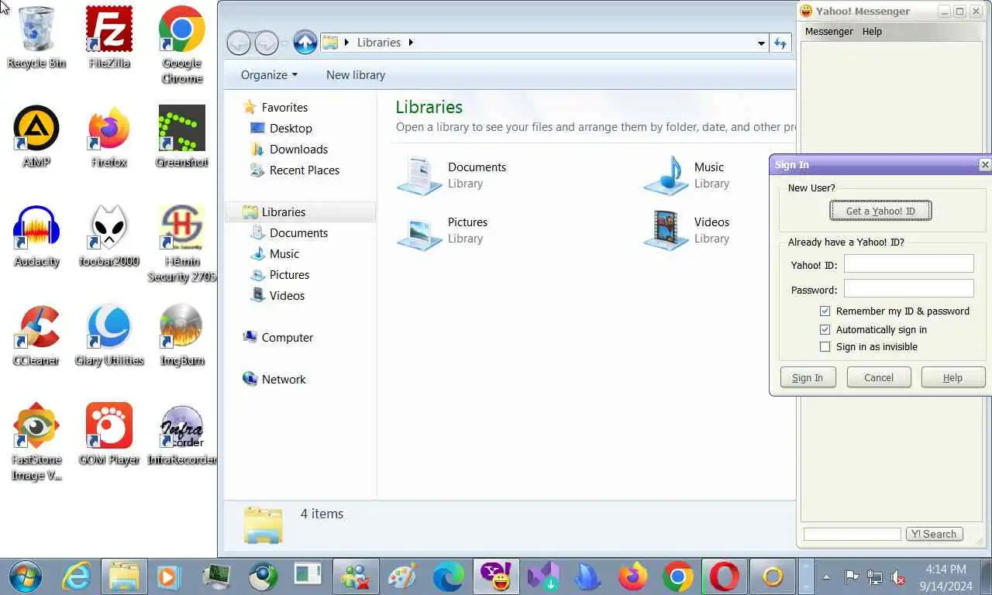Screen dimensions: 992x595
Task: Select Music under Libraries in sidebar
Action: pos(284,254)
